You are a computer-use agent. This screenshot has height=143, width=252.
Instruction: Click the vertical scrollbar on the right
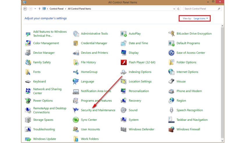223,82
